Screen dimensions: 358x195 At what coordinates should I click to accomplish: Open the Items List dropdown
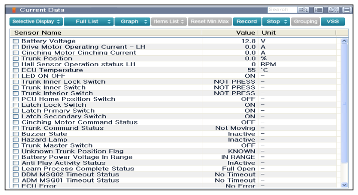point(169,22)
